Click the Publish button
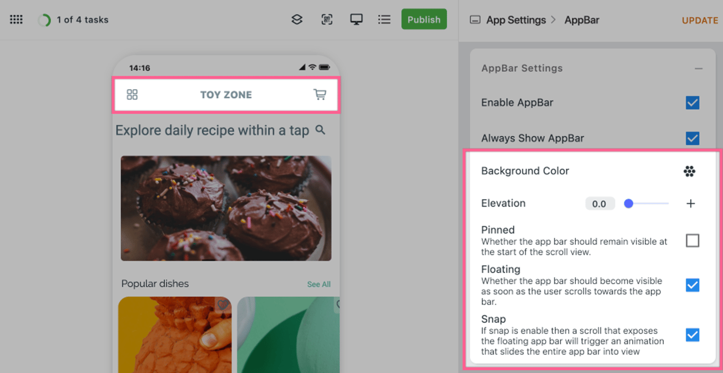Image resolution: width=723 pixels, height=373 pixels. 424,20
